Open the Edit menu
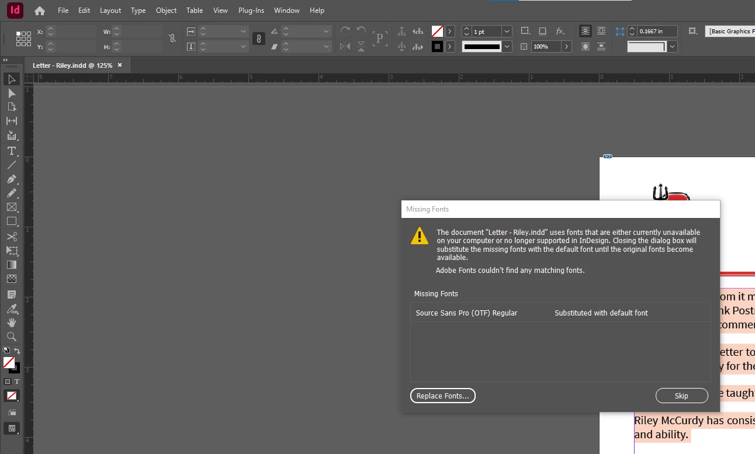Image resolution: width=755 pixels, height=454 pixels. (x=84, y=11)
